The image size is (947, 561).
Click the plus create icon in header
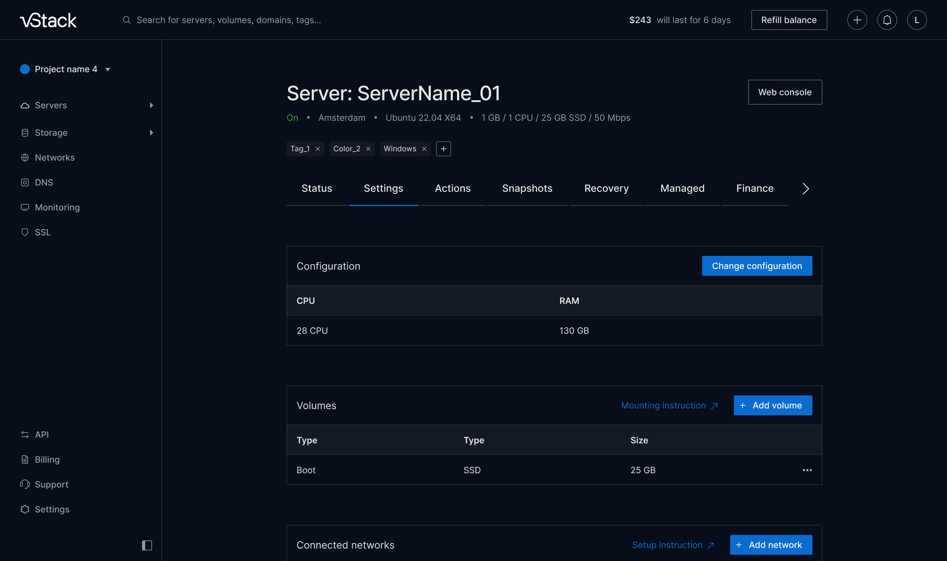point(857,20)
